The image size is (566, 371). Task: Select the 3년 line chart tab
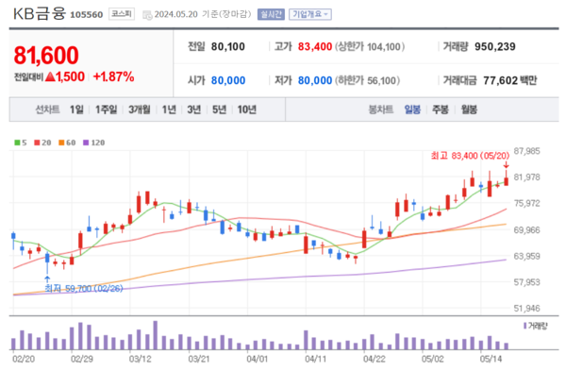click(x=193, y=110)
